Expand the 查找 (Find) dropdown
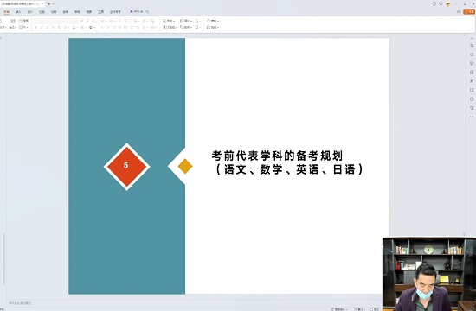The width and height of the screenshot is (476, 311). 213,21
